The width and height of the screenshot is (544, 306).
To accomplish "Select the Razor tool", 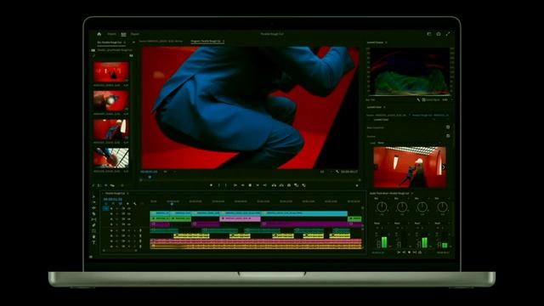I will click(x=93, y=213).
